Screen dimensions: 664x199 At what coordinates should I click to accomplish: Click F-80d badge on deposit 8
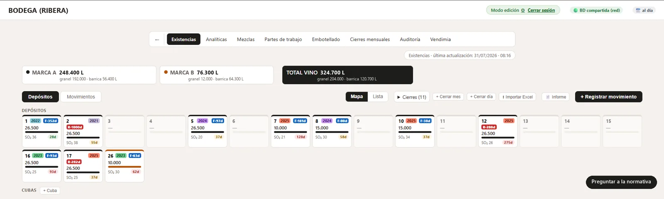click(x=342, y=121)
